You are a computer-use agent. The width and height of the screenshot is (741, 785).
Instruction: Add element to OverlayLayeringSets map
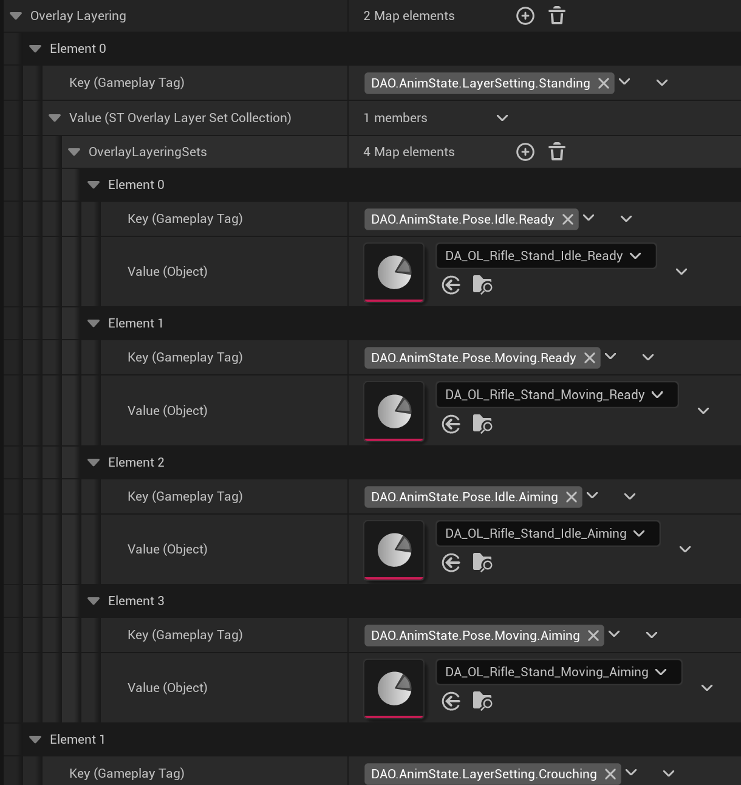[x=525, y=152]
